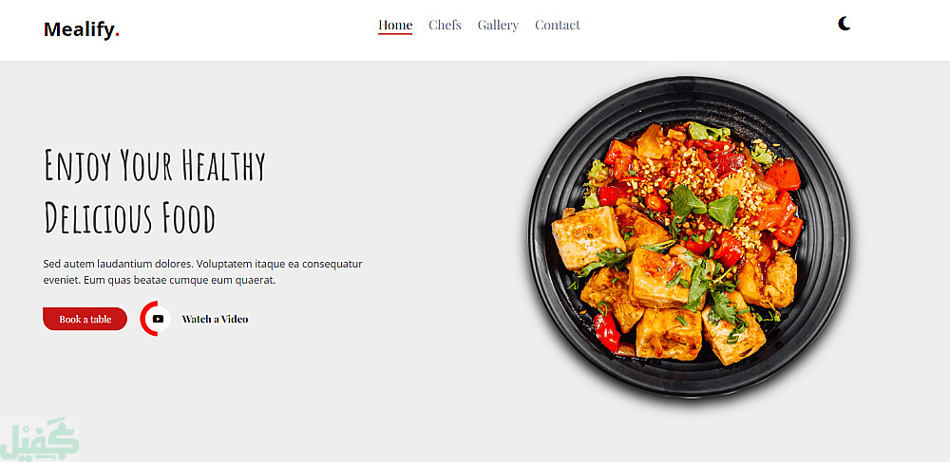Click the green Arabic watermark logo

coord(39,439)
